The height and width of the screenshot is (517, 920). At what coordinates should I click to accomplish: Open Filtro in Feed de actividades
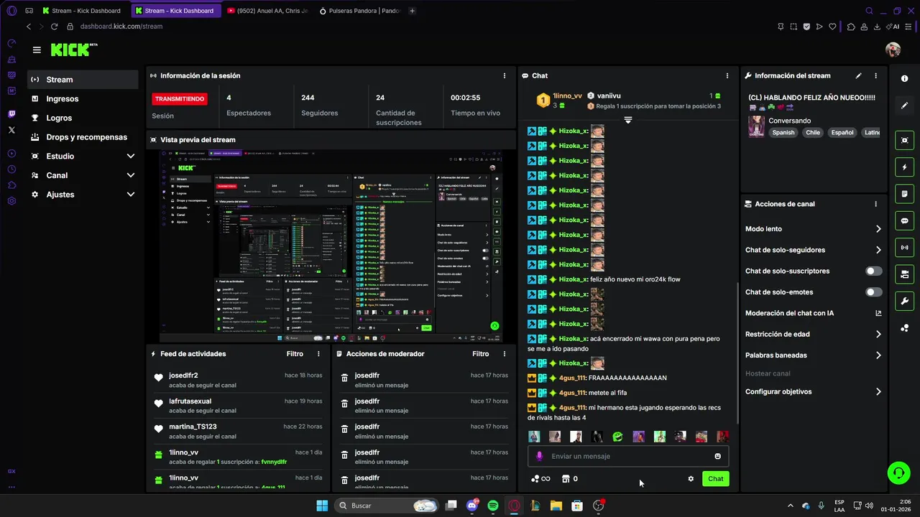pos(295,354)
